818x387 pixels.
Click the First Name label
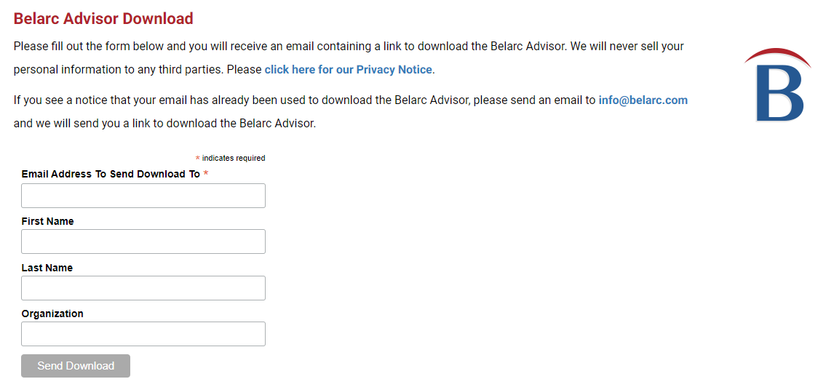click(47, 221)
